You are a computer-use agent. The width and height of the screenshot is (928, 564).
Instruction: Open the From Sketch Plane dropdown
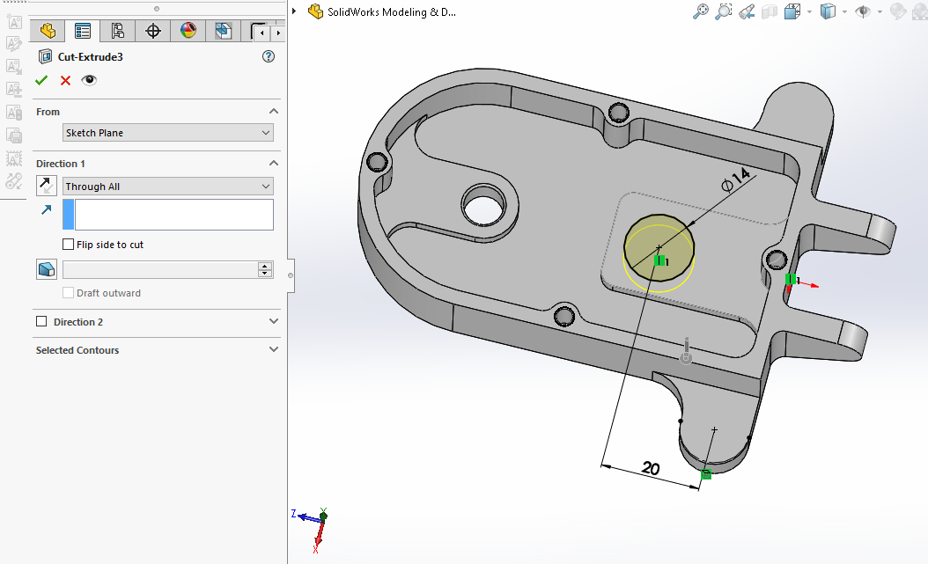[x=167, y=133]
